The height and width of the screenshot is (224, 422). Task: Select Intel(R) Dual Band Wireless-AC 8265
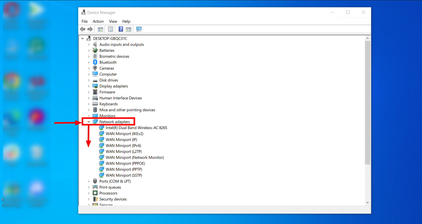click(136, 128)
